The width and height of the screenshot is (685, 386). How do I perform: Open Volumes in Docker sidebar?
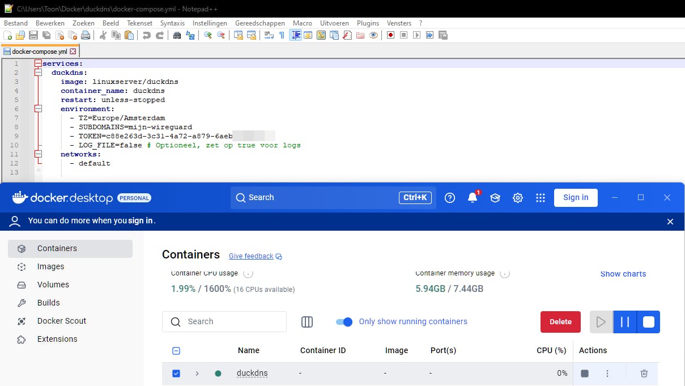pyautogui.click(x=70, y=285)
